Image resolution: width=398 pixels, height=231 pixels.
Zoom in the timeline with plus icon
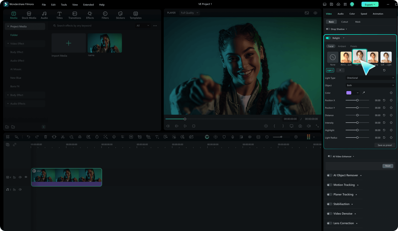point(296,137)
